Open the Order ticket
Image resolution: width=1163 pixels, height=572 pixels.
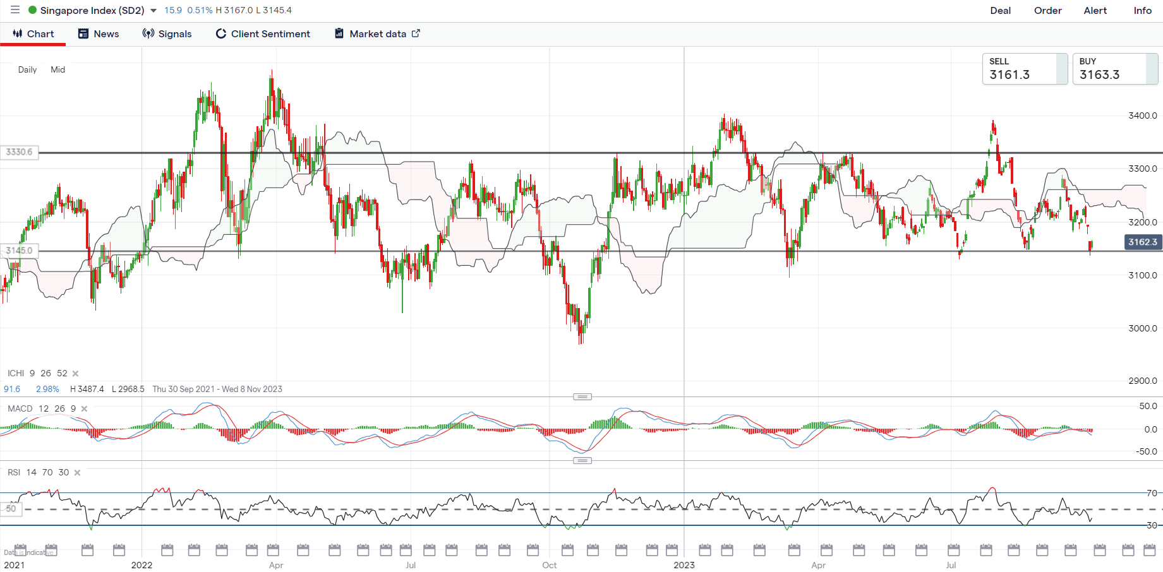click(x=1047, y=11)
